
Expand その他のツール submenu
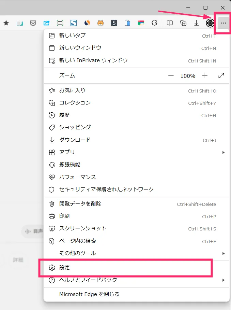coord(136,253)
